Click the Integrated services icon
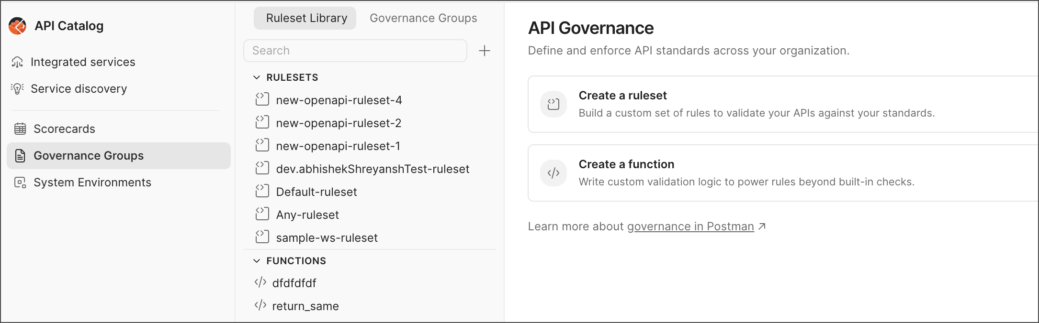1039x323 pixels. [x=17, y=62]
